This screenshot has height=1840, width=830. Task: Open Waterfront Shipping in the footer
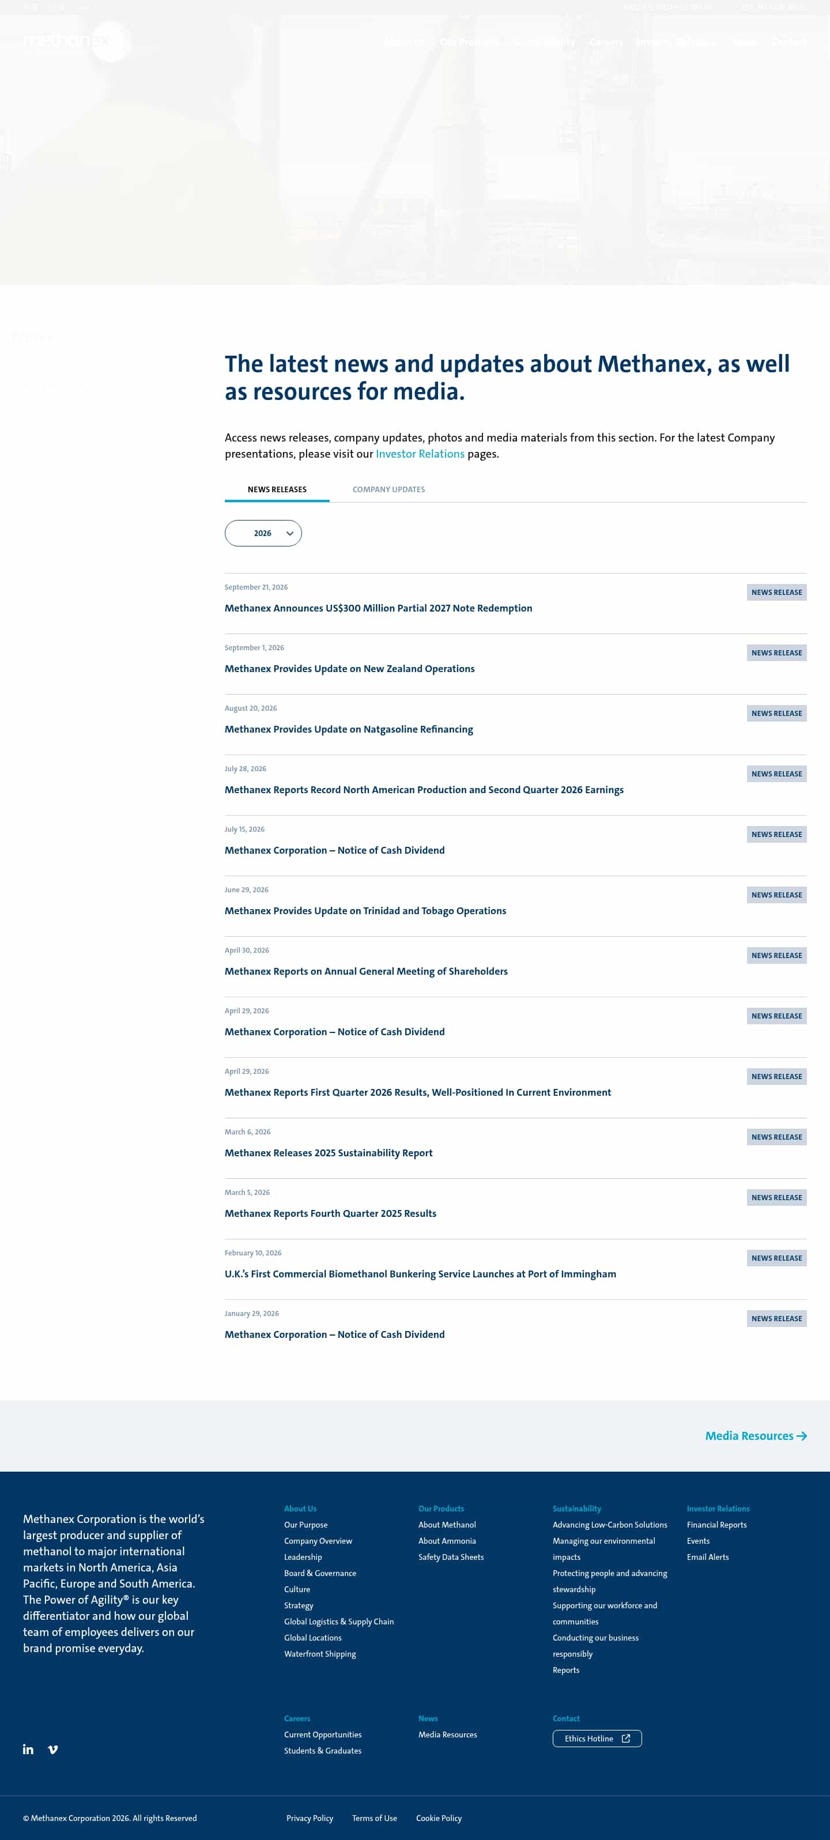(x=320, y=1654)
